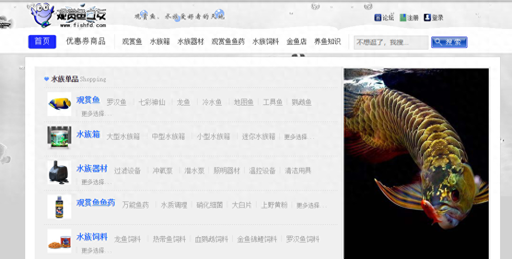
Task: Expand 更多选择 under 观赏鱼
Action: point(96,114)
